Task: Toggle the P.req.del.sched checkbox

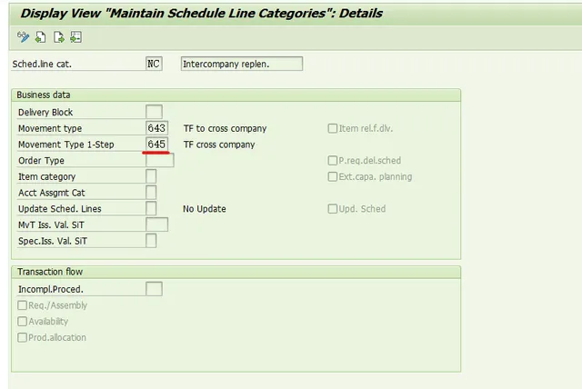Action: click(332, 161)
